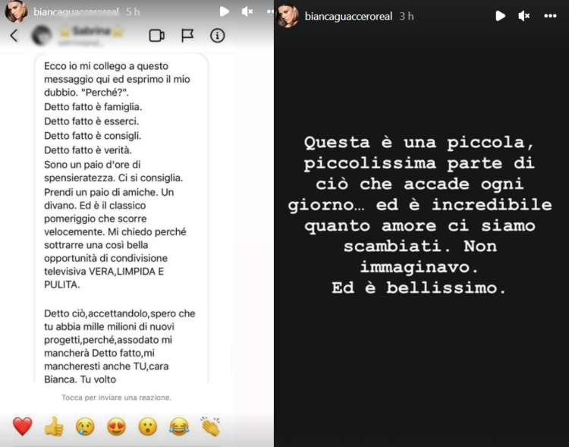The width and height of the screenshot is (569, 447).
Task: Open chat info circle icon
Action: point(218,36)
